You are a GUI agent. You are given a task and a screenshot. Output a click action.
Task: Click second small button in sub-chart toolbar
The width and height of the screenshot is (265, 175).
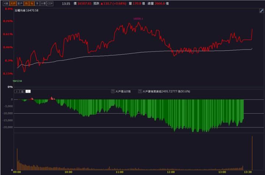pyautogui.click(x=22, y=91)
